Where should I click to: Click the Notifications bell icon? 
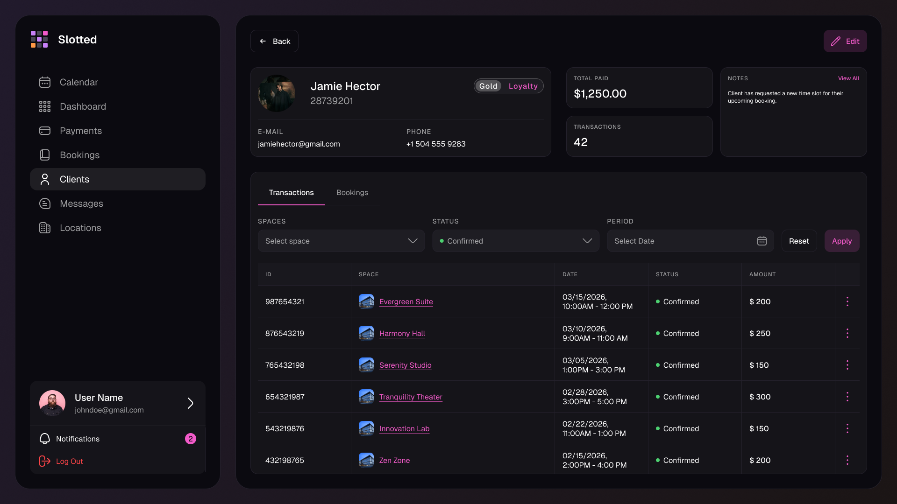click(45, 439)
